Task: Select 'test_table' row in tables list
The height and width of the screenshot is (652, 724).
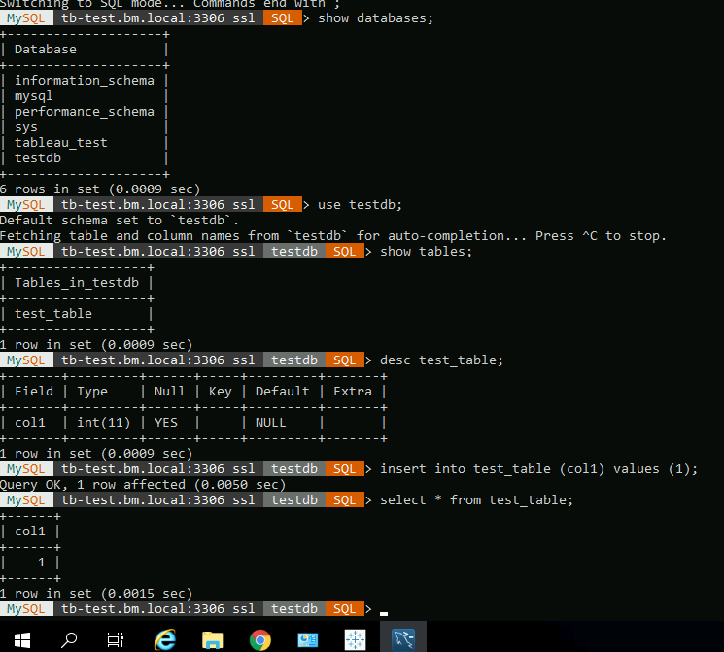Action: pos(53,314)
